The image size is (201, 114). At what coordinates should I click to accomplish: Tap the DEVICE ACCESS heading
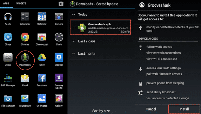pyautogui.click(x=148, y=39)
